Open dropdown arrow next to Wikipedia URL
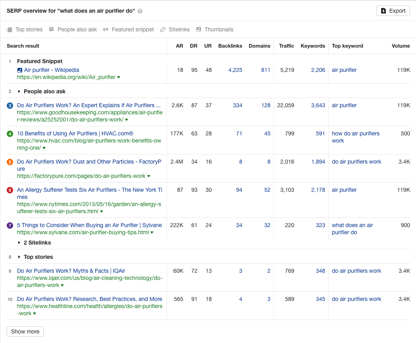The width and height of the screenshot is (416, 343). click(119, 77)
